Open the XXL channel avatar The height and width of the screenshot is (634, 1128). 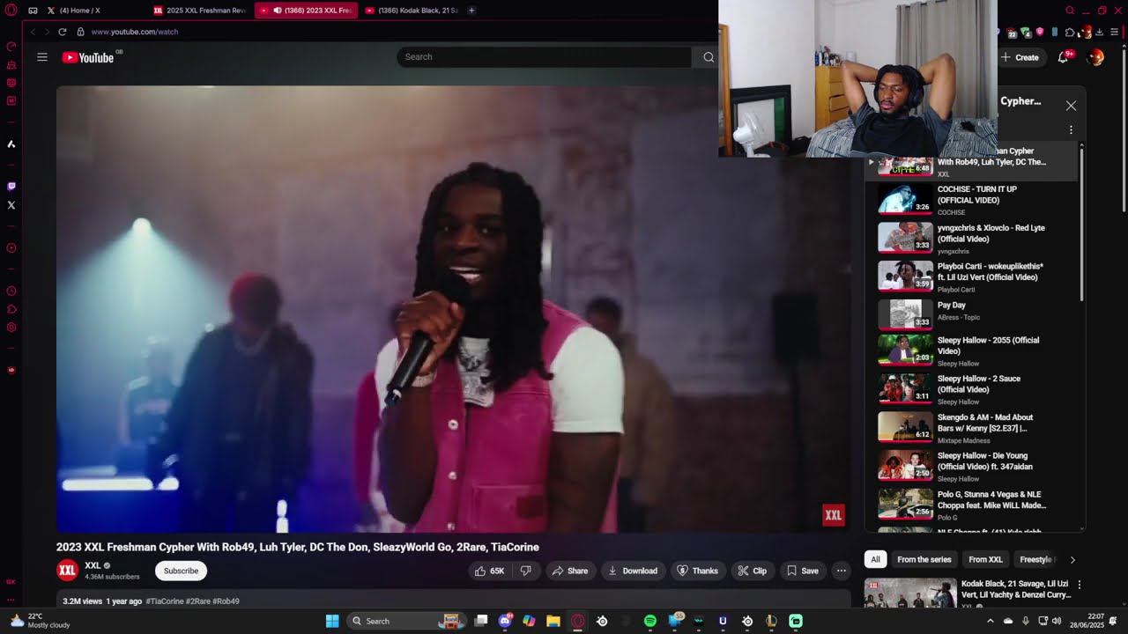67,571
